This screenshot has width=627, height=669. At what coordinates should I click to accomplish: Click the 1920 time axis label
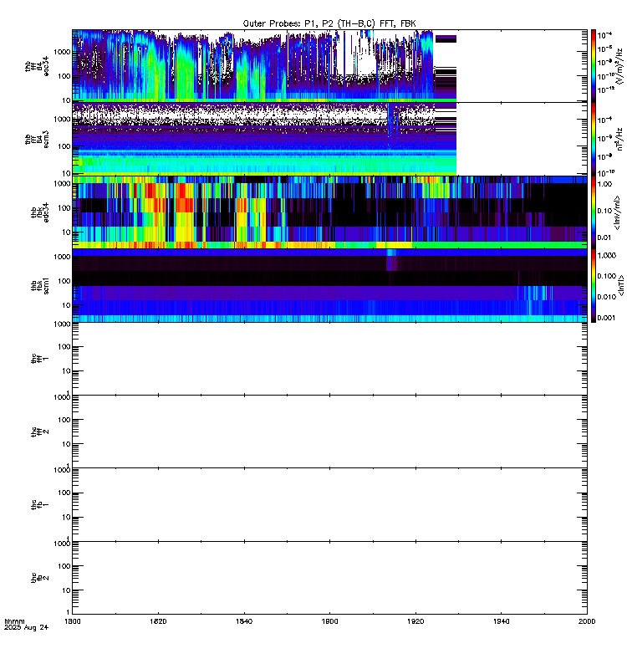415,621
